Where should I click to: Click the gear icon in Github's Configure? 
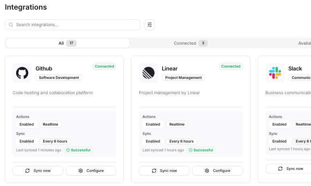tap(81, 171)
